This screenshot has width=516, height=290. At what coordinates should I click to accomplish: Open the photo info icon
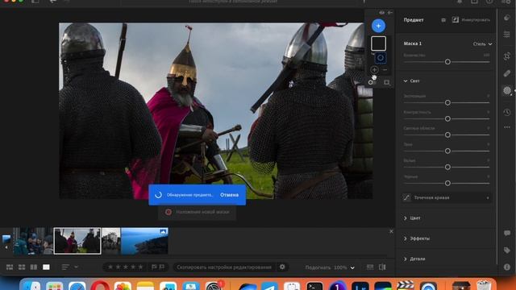pyautogui.click(x=507, y=267)
